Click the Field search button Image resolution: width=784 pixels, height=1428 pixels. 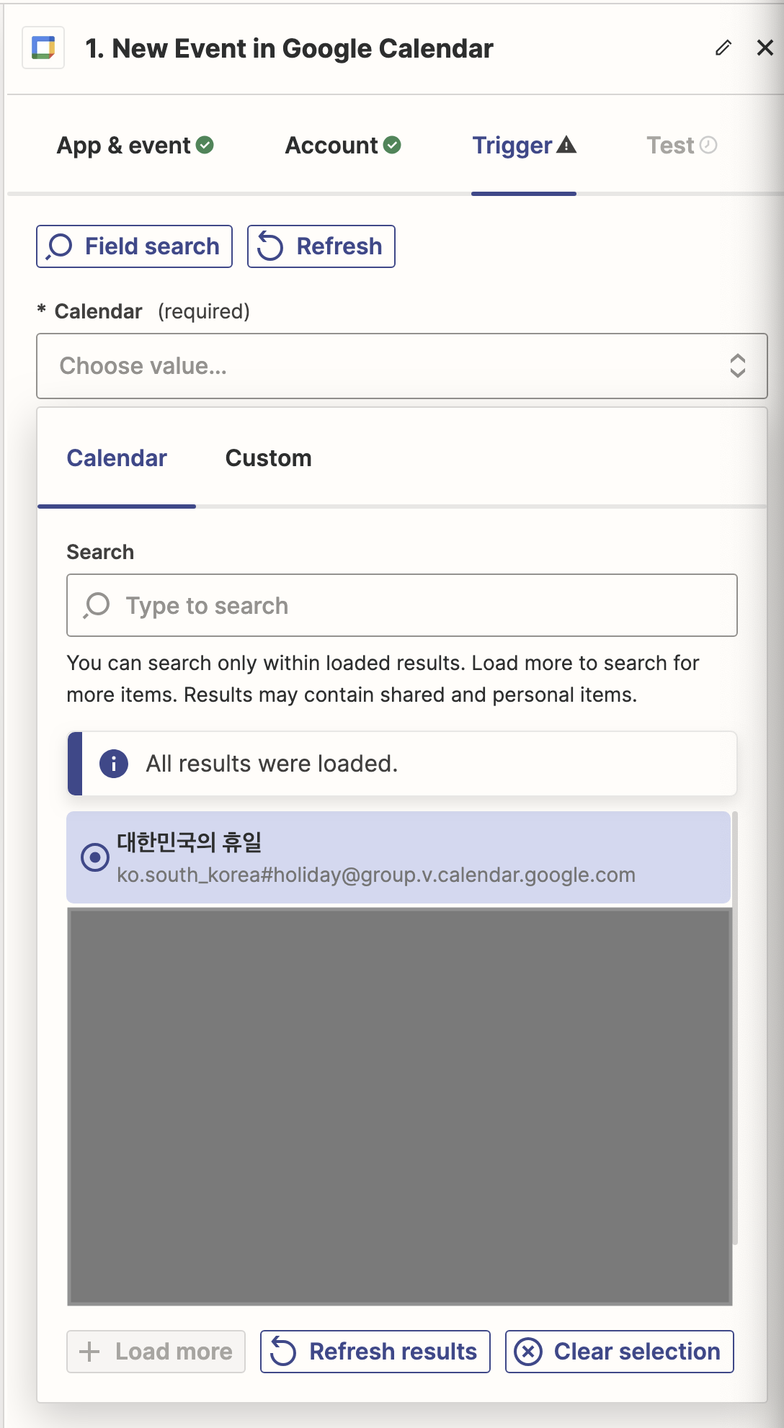(x=134, y=246)
